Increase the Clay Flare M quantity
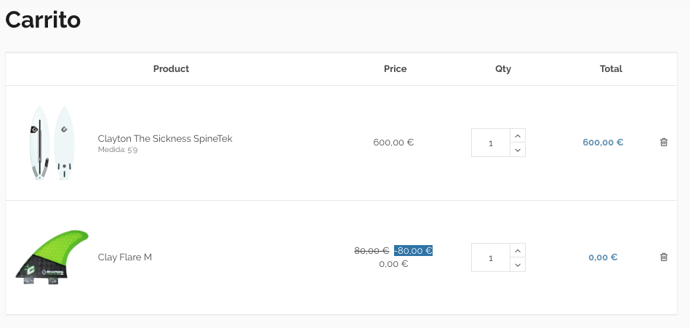 pos(517,251)
